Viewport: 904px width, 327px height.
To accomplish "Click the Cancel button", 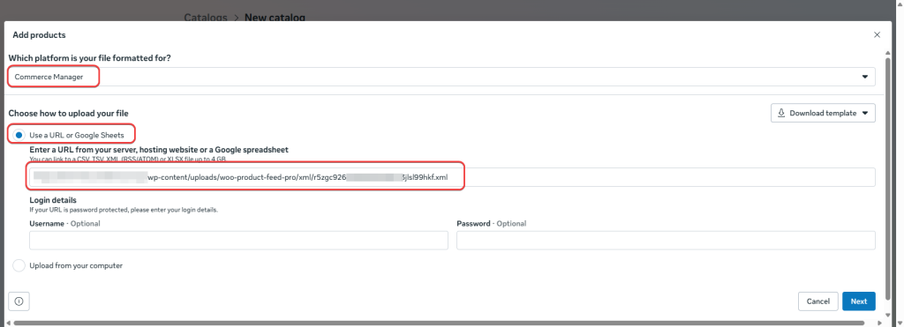I will (818, 301).
